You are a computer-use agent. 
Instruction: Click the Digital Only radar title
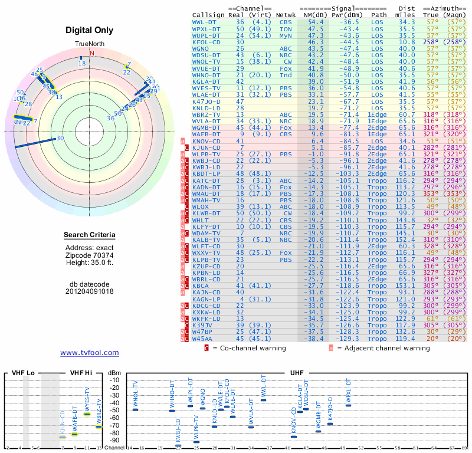(x=90, y=30)
